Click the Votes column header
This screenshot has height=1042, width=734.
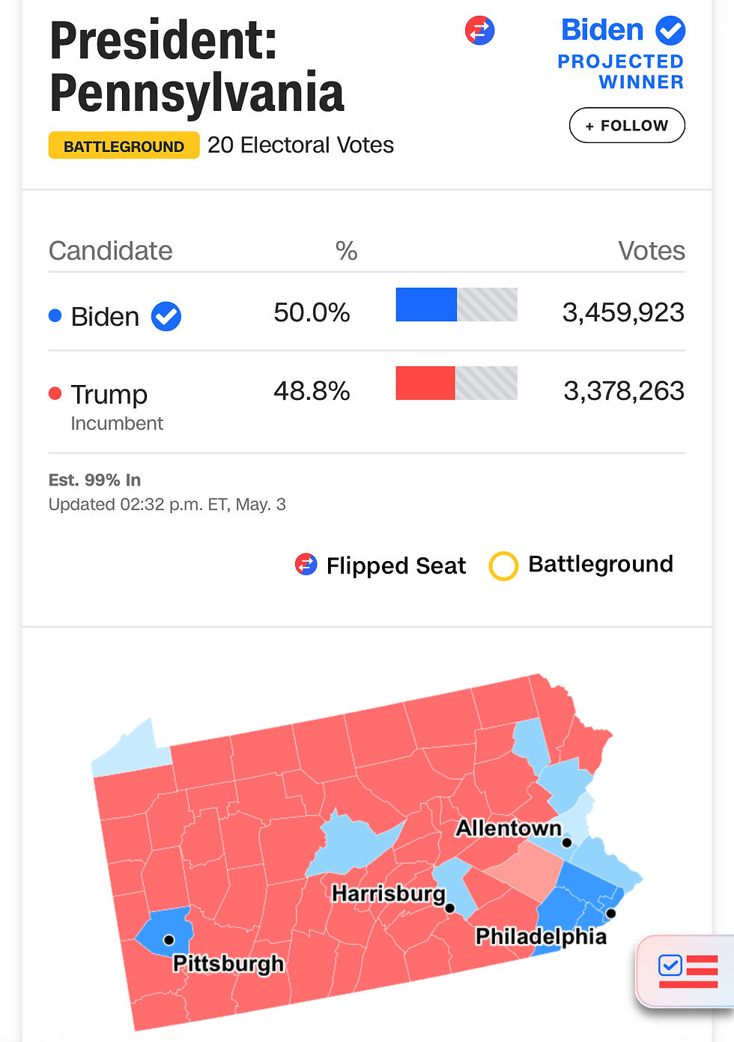click(x=651, y=251)
